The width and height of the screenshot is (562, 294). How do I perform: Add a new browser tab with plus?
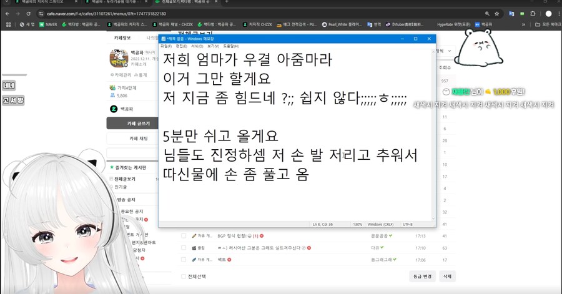(x=227, y=2)
